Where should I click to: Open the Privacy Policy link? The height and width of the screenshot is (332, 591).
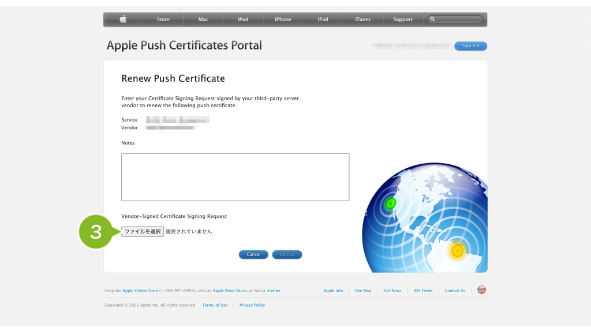(252, 305)
